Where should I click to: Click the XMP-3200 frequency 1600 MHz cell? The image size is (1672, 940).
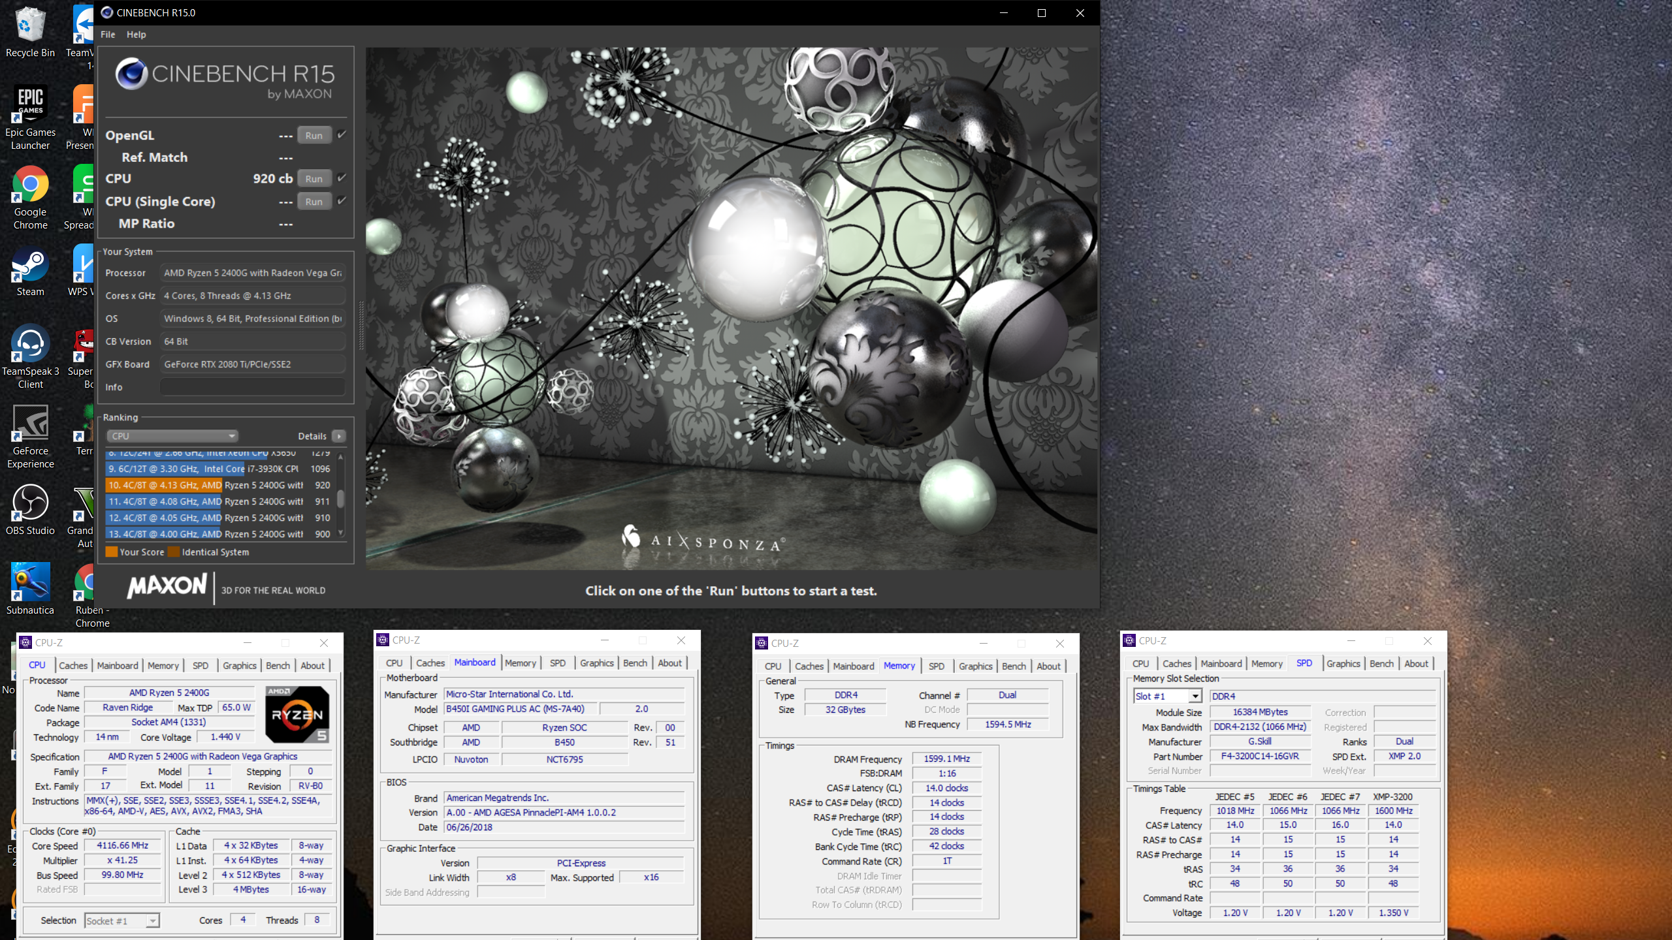[1393, 811]
